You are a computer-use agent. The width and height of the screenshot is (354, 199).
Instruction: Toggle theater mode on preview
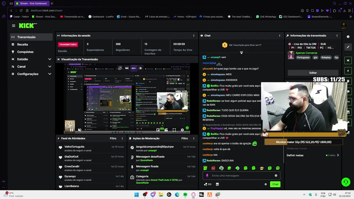[x=166, y=130]
